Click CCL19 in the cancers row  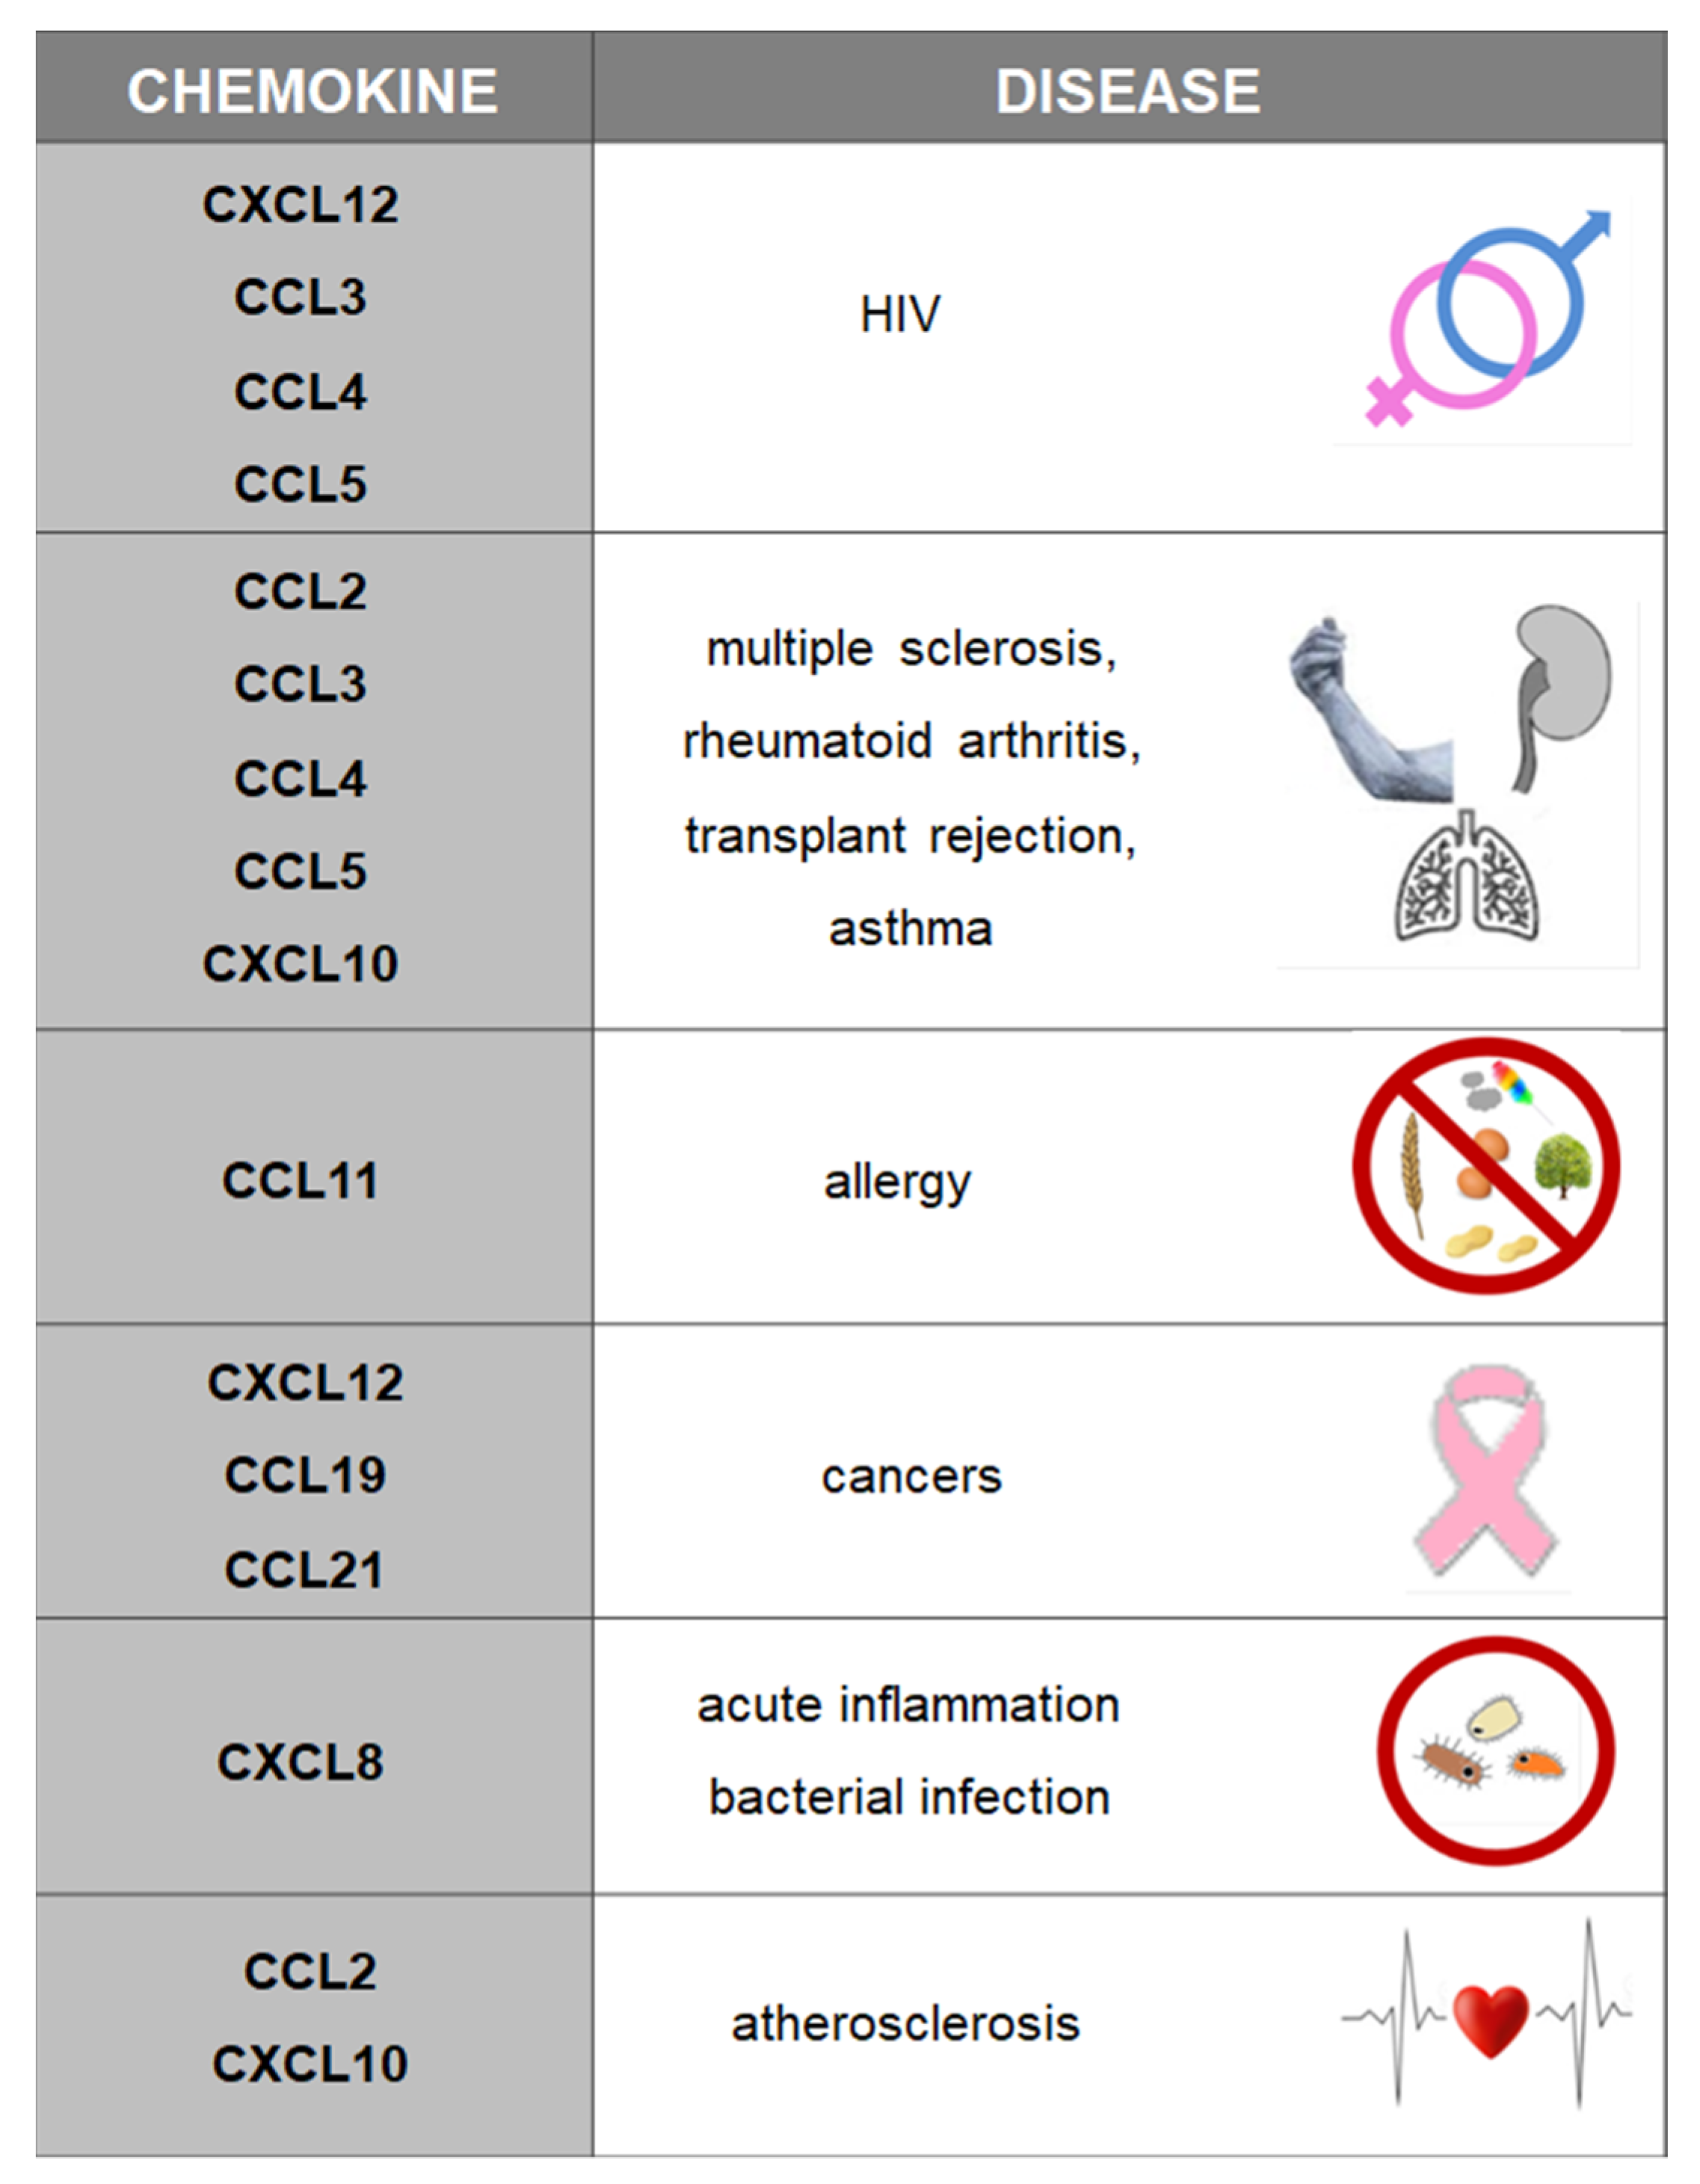pos(305,1475)
